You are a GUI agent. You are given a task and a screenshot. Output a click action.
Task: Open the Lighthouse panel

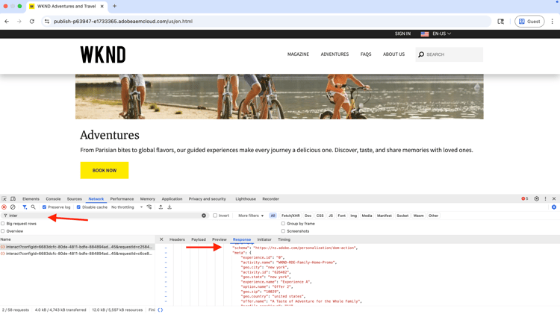pos(246,198)
